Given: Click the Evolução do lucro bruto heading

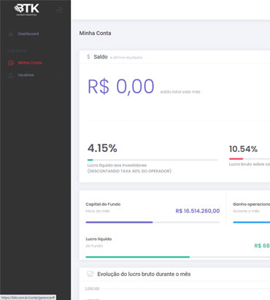Looking at the screenshot, I should pos(144,274).
